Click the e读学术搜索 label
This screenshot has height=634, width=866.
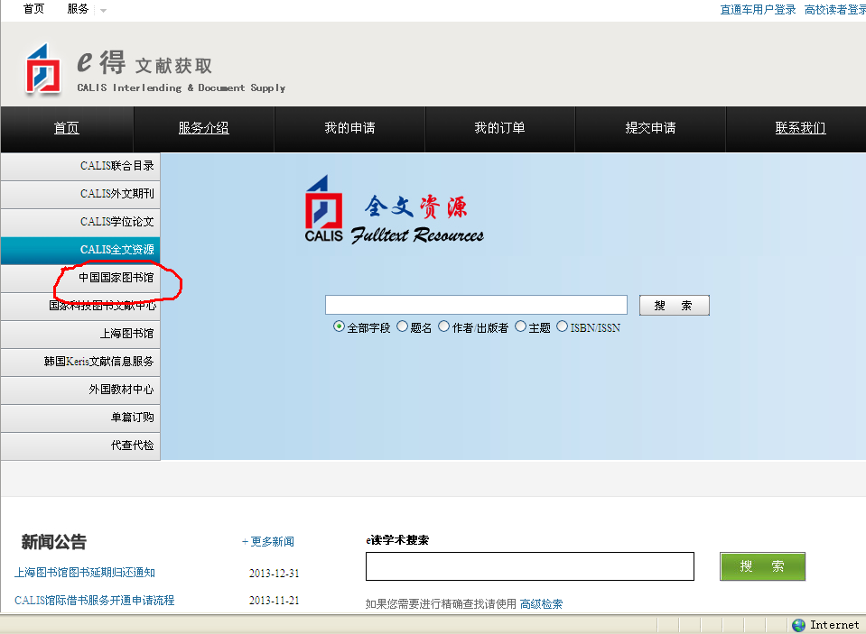tap(397, 540)
